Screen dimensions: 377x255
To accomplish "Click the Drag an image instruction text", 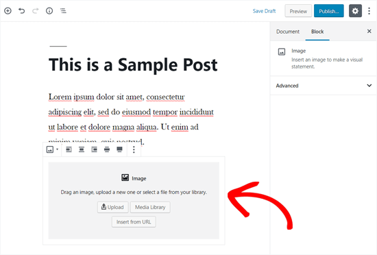I will click(x=134, y=192).
